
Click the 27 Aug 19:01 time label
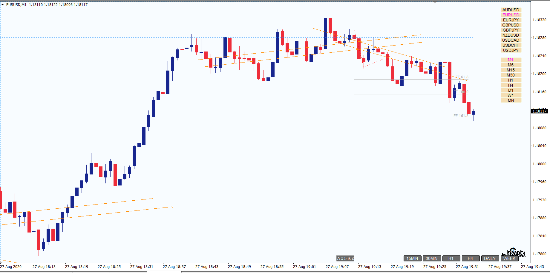point(304,267)
